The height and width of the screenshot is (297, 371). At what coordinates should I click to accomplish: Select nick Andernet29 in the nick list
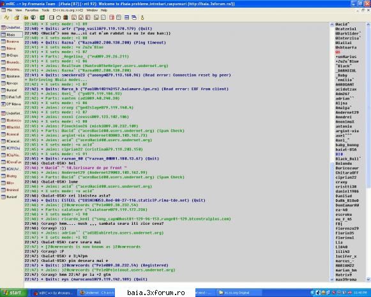pos(347,112)
